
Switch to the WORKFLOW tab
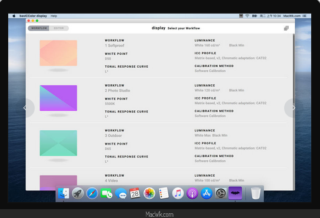coord(39,28)
